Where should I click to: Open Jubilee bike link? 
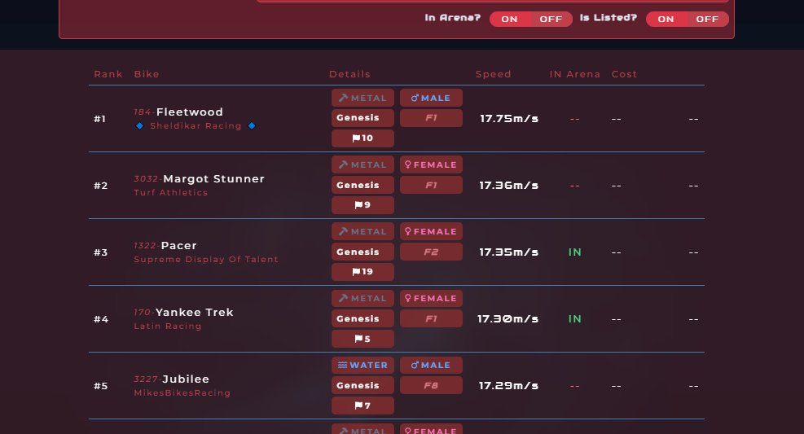click(x=186, y=379)
